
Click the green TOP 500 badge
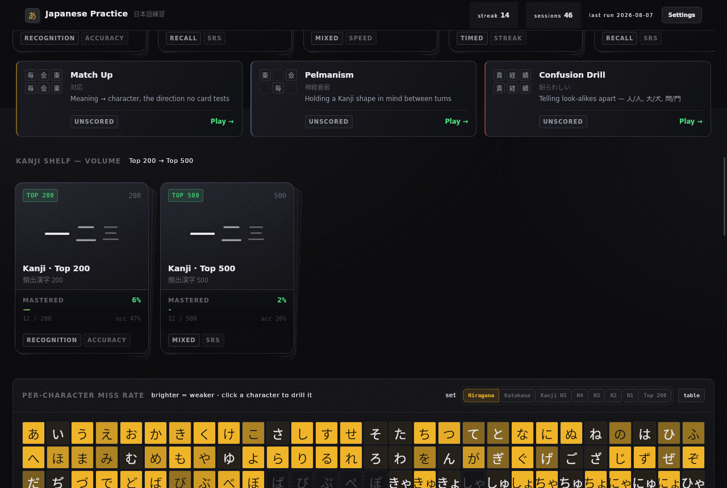(186, 195)
